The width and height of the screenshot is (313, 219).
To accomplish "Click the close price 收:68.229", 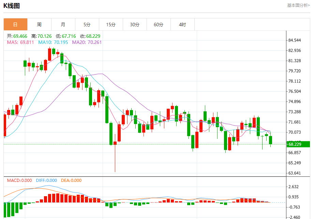I will coord(90,36).
